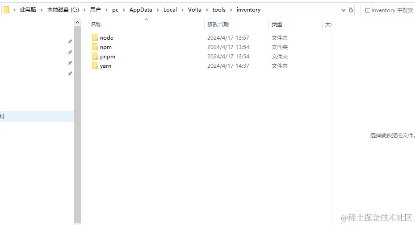Go to 此电脑 in the breadcrumb
Image resolution: width=415 pixels, height=225 pixels.
point(28,10)
